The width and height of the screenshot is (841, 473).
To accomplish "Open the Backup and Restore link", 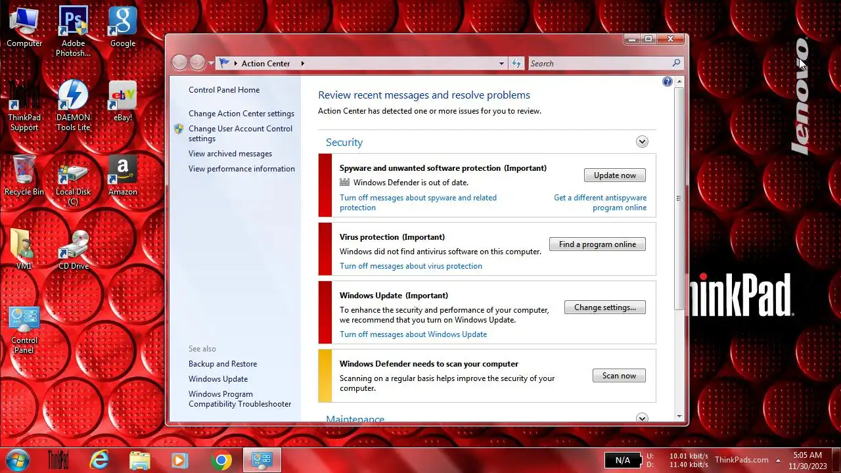I will 223,364.
